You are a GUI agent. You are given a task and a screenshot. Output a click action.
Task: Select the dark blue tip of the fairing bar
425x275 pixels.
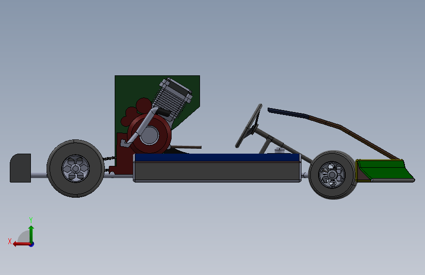(x=288, y=113)
